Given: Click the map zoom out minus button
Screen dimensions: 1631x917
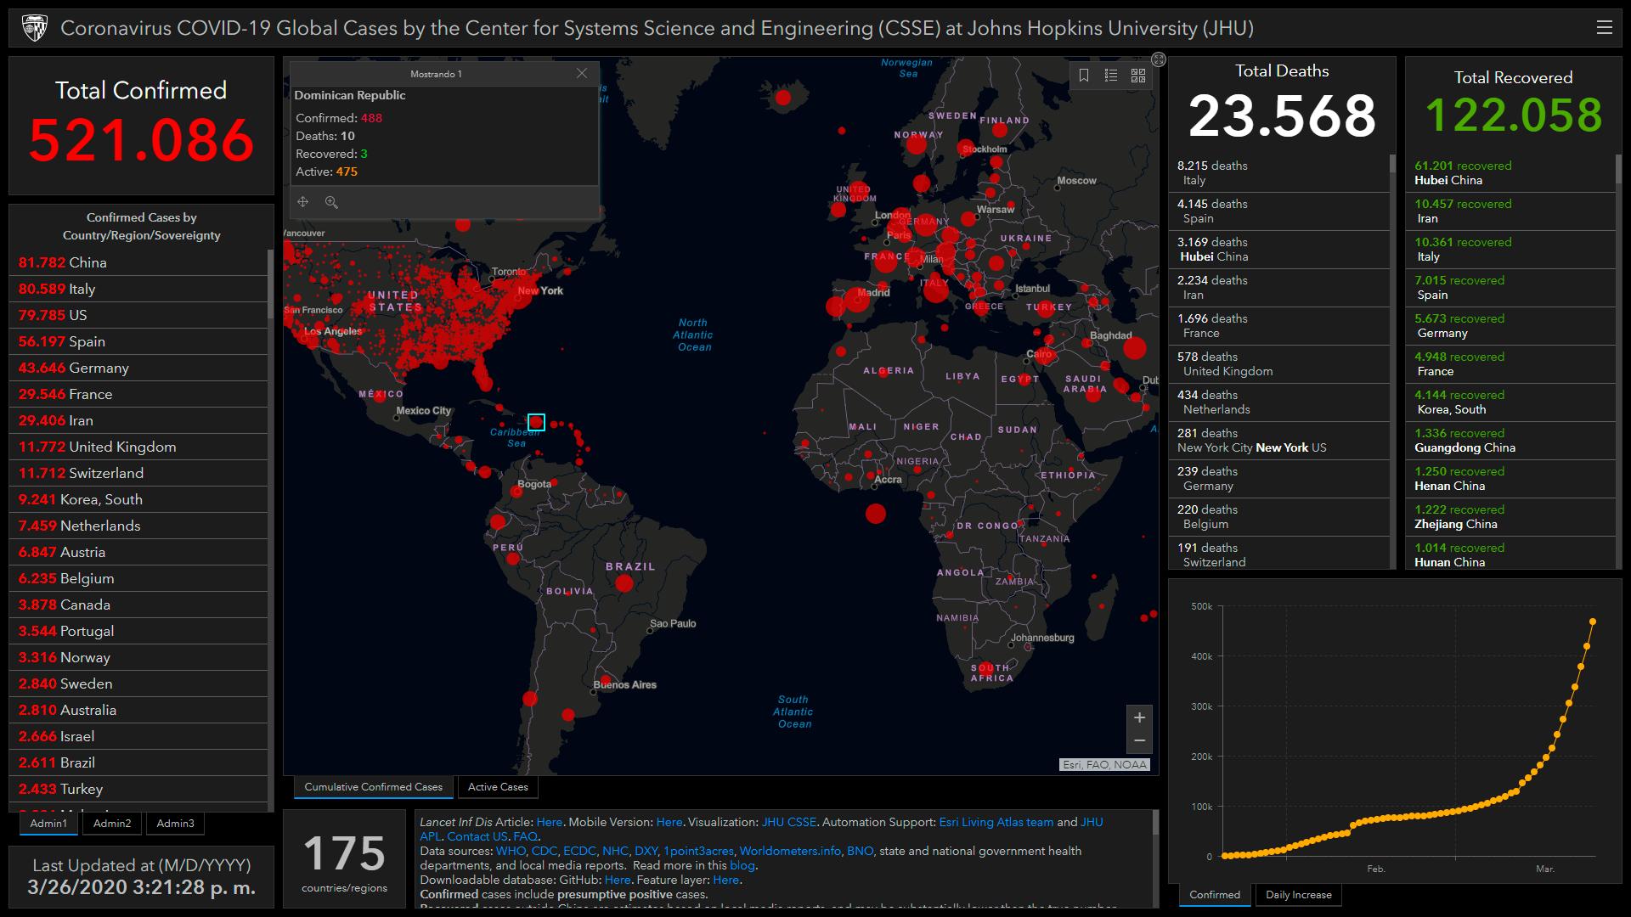Looking at the screenshot, I should click(1139, 741).
